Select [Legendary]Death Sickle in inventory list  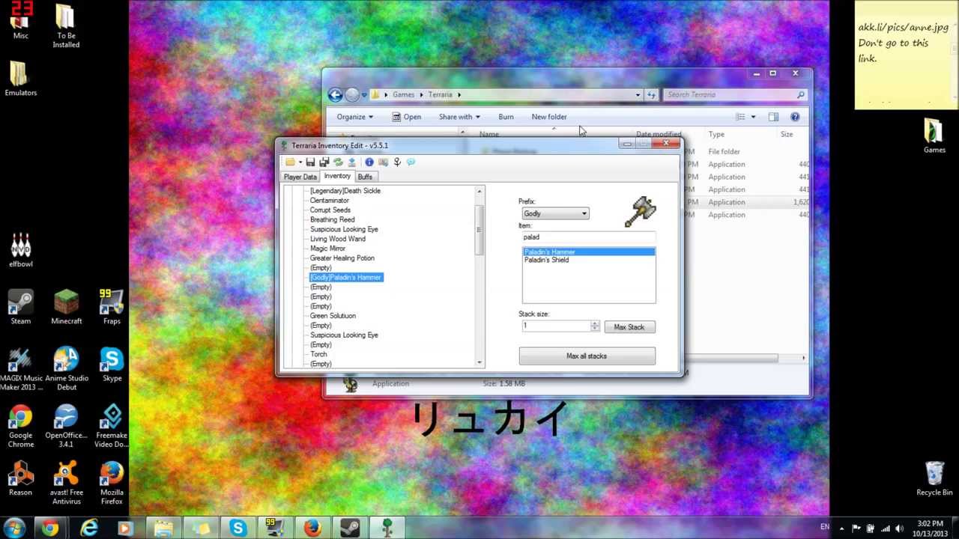click(x=345, y=191)
